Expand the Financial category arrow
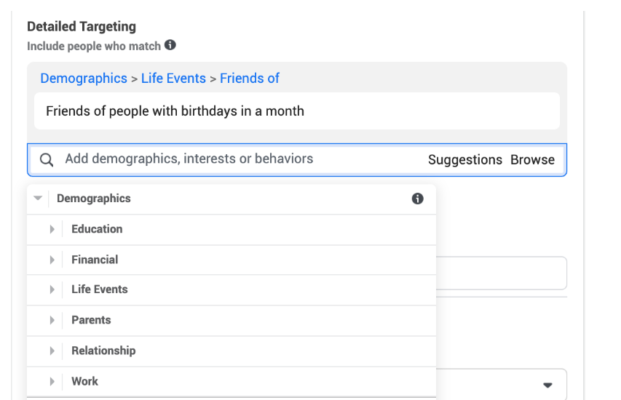This screenshot has width=621, height=400. click(52, 260)
